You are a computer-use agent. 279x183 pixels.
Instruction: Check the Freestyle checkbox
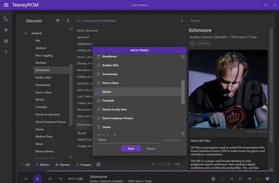tap(99, 101)
